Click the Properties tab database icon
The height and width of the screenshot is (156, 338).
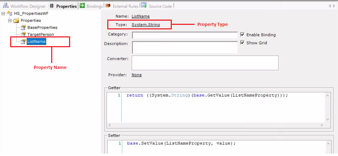[x=52, y=6]
